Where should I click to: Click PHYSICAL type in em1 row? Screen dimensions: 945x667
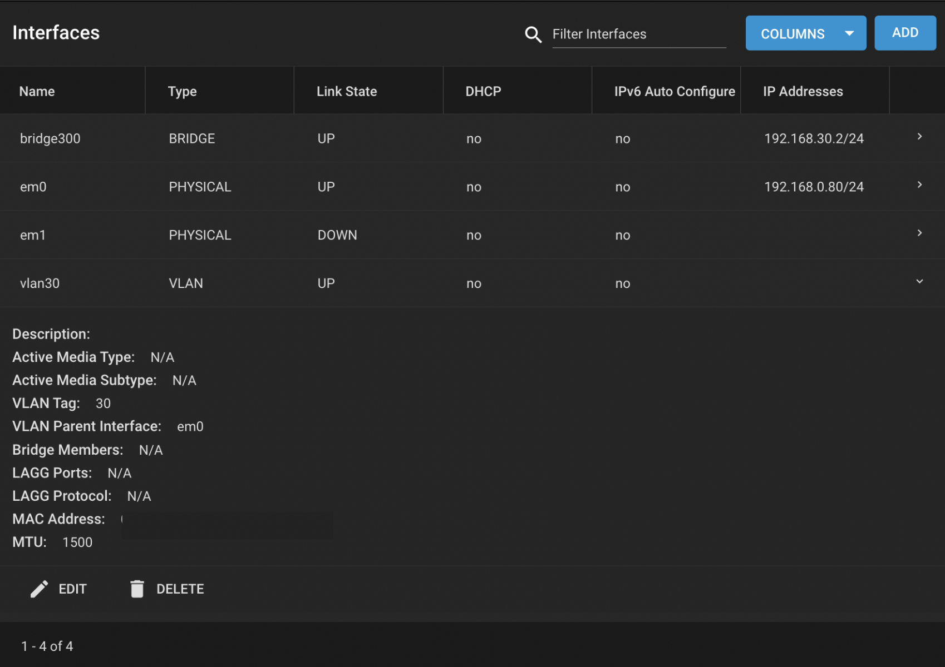[x=200, y=236]
